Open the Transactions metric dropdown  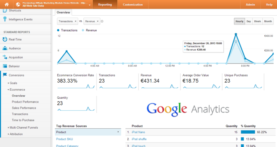coord(67,21)
